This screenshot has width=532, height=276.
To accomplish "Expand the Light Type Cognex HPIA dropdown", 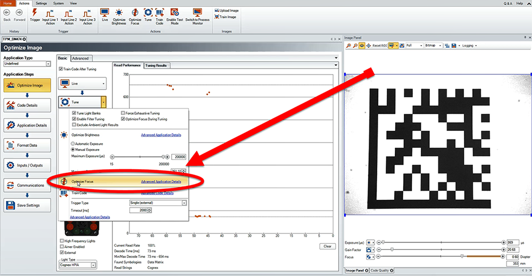I will 93,265.
